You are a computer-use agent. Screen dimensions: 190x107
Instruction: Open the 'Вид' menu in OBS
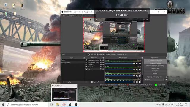[x=80, y=15]
